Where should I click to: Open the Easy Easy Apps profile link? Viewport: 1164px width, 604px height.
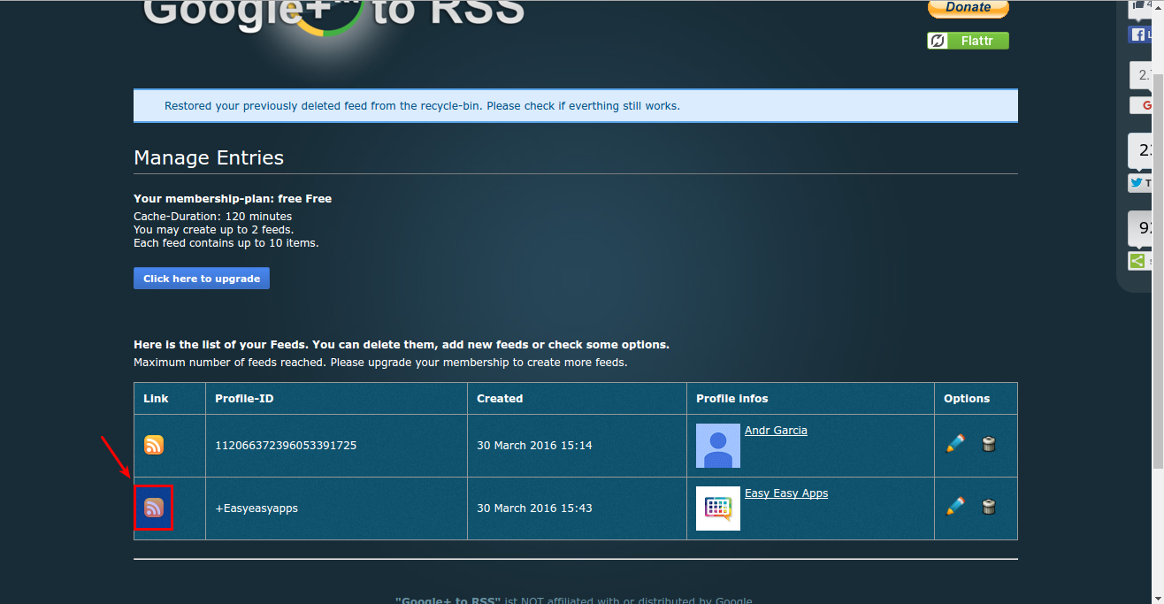(785, 493)
